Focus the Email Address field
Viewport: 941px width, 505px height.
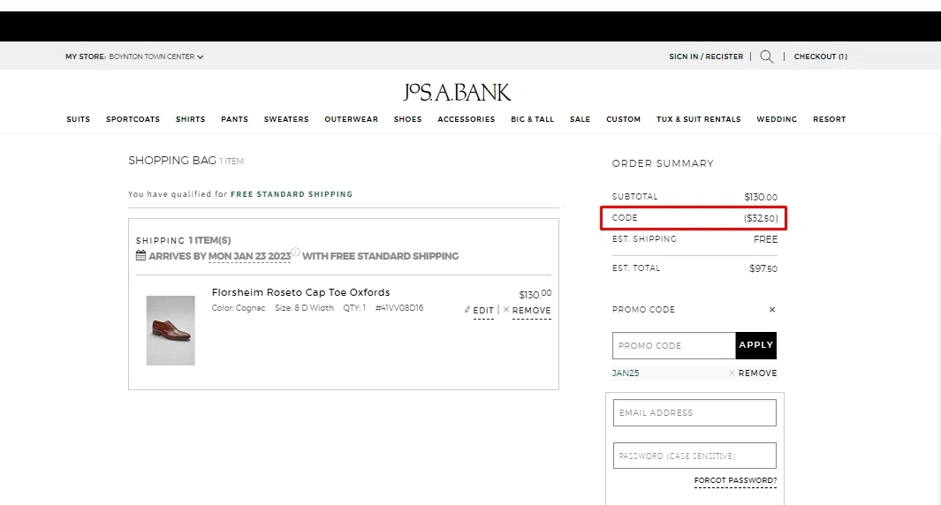(694, 412)
